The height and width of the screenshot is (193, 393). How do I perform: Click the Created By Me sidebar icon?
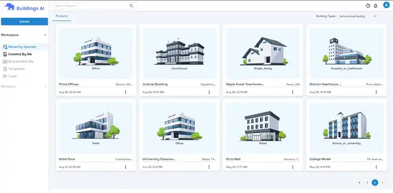(5, 54)
